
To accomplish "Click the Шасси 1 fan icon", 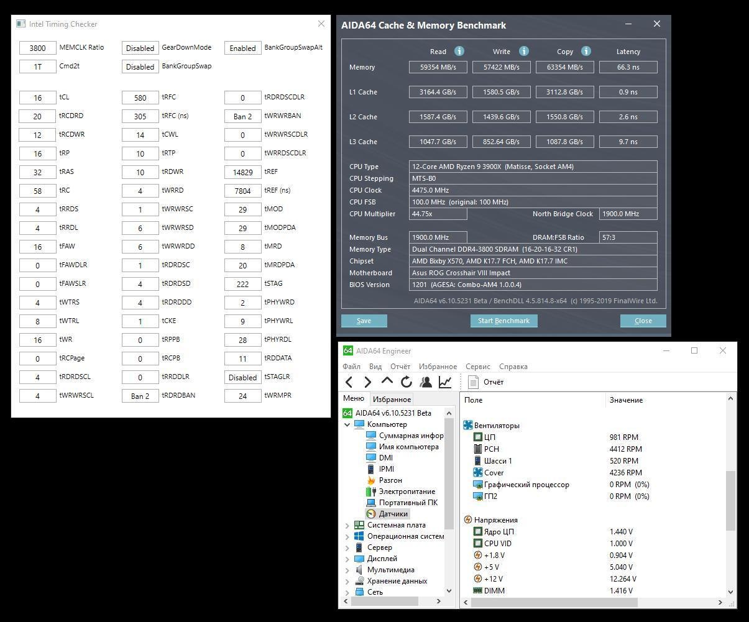I will coord(478,461).
